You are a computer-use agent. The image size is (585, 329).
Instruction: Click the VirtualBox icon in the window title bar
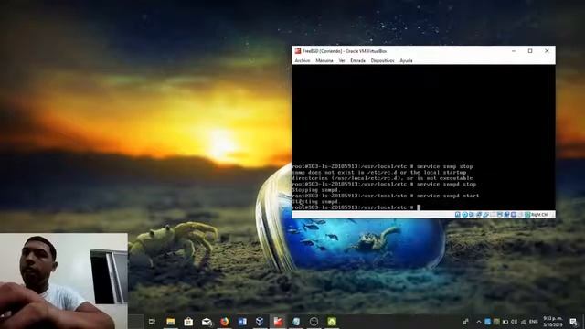298,51
